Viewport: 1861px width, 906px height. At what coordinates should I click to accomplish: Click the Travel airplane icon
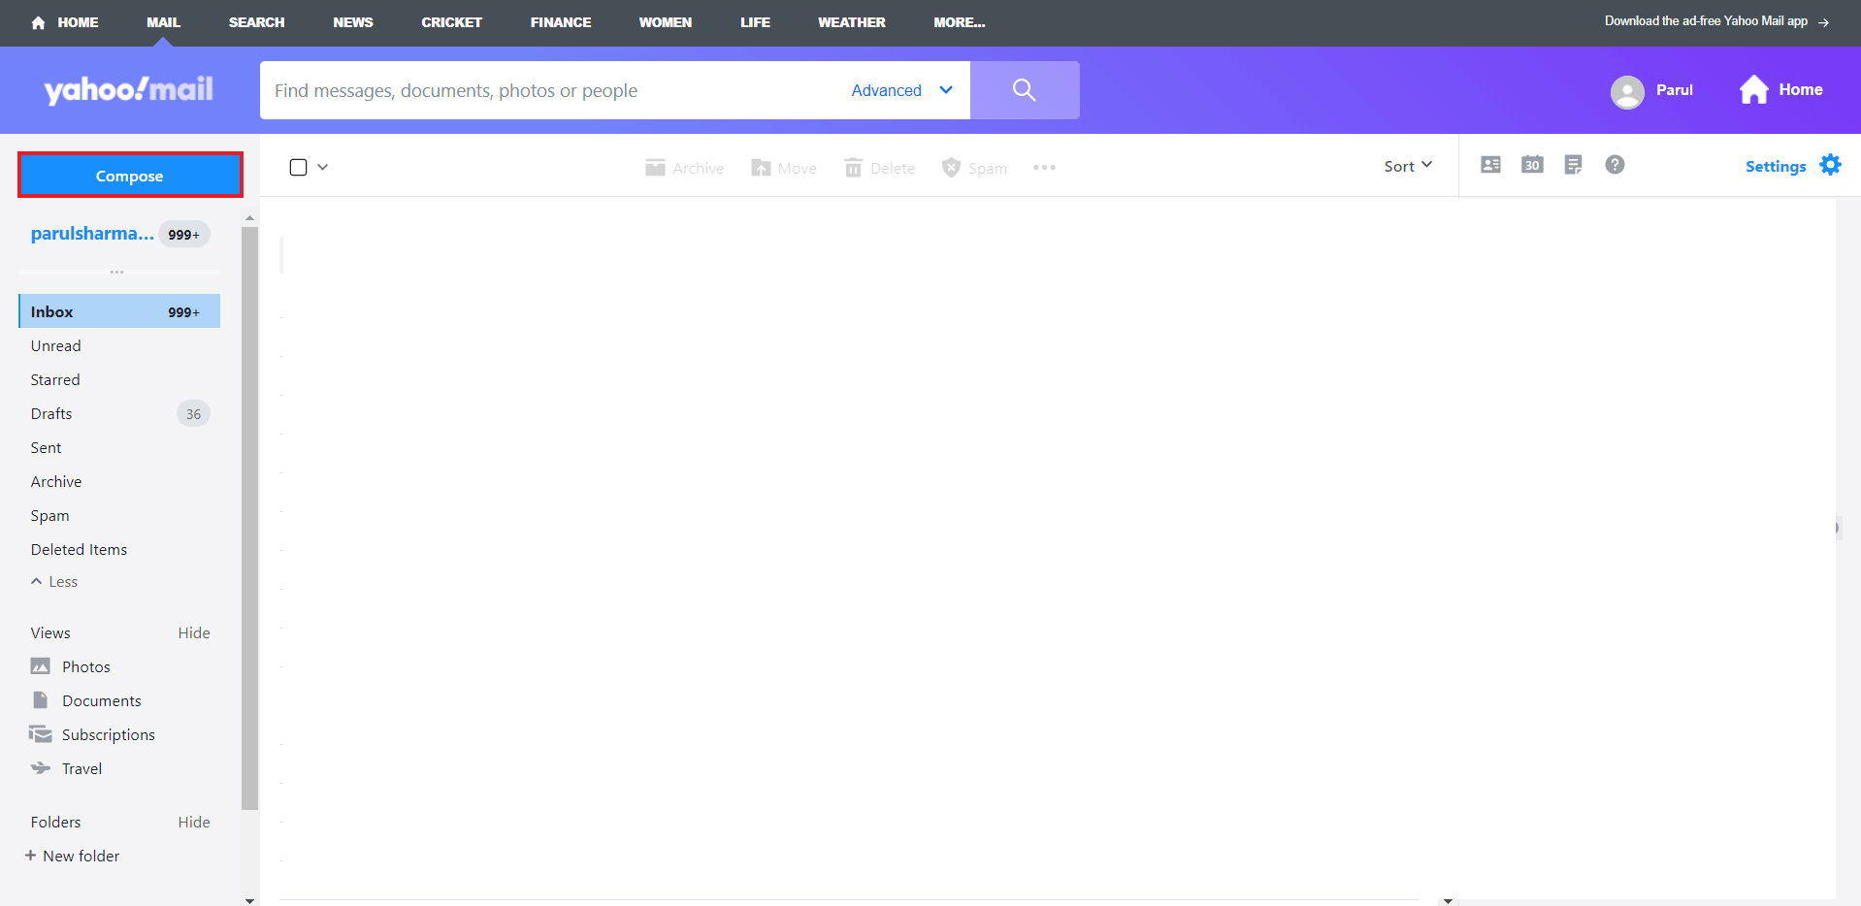40,768
